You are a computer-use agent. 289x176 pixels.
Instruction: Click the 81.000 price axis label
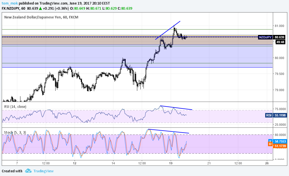coord(279,26)
